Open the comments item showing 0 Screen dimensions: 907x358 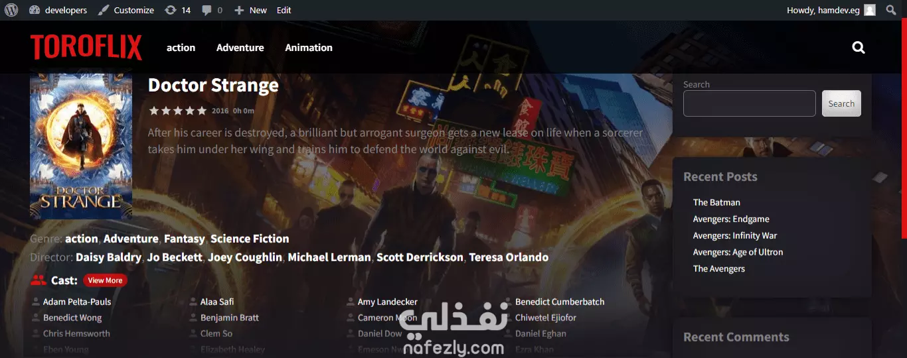point(212,10)
